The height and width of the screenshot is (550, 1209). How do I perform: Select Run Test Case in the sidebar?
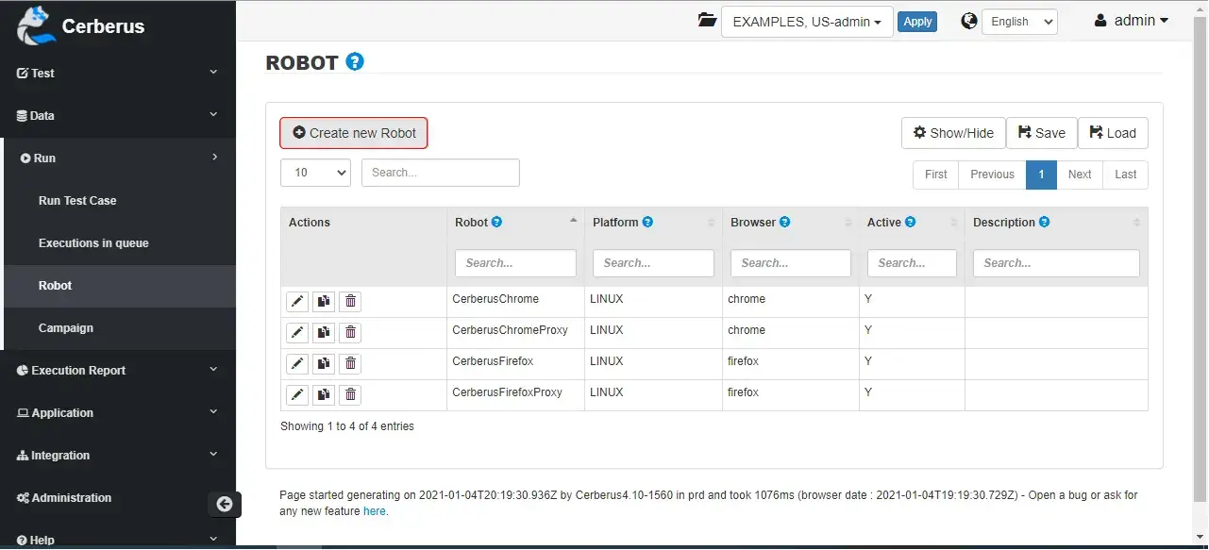77,201
